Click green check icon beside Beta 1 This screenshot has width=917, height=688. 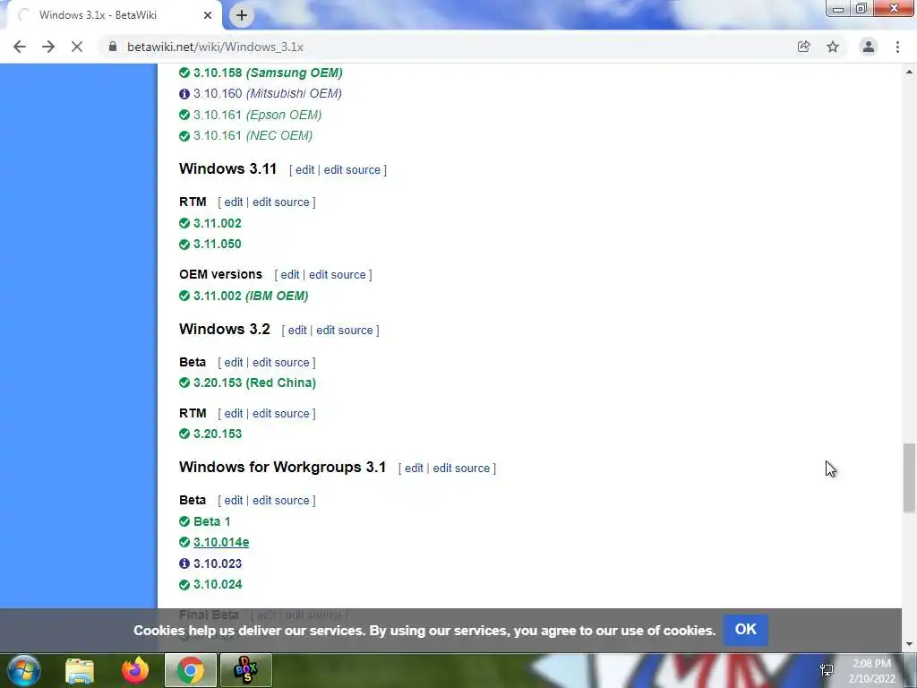point(184,521)
